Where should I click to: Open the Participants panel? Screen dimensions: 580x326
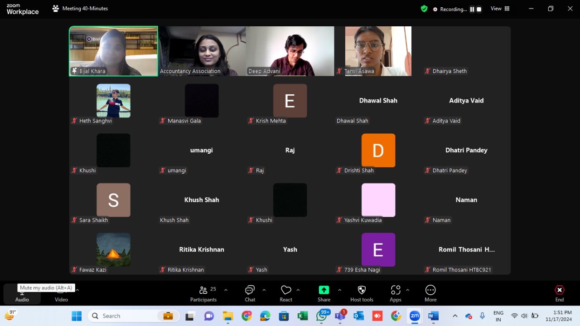point(203,293)
